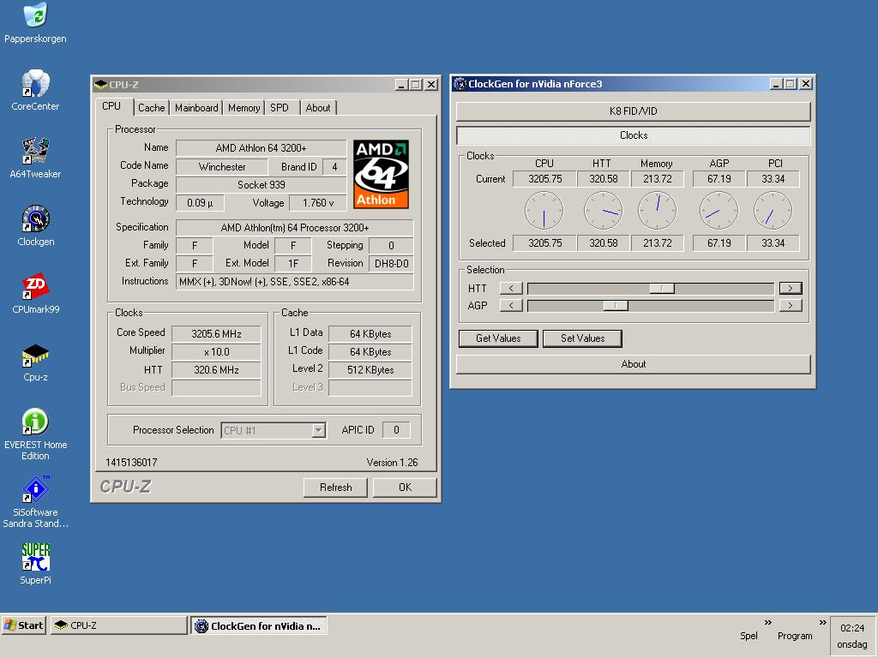Click the ClockGen title bar clock icon
The height and width of the screenshot is (658, 878).
460,84
